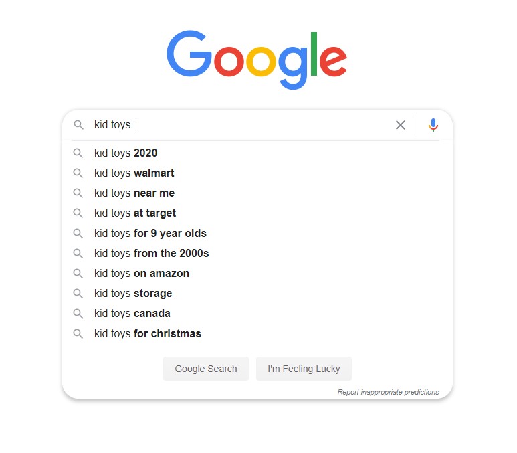Clear the search box with the X icon
517x453 pixels.
400,125
